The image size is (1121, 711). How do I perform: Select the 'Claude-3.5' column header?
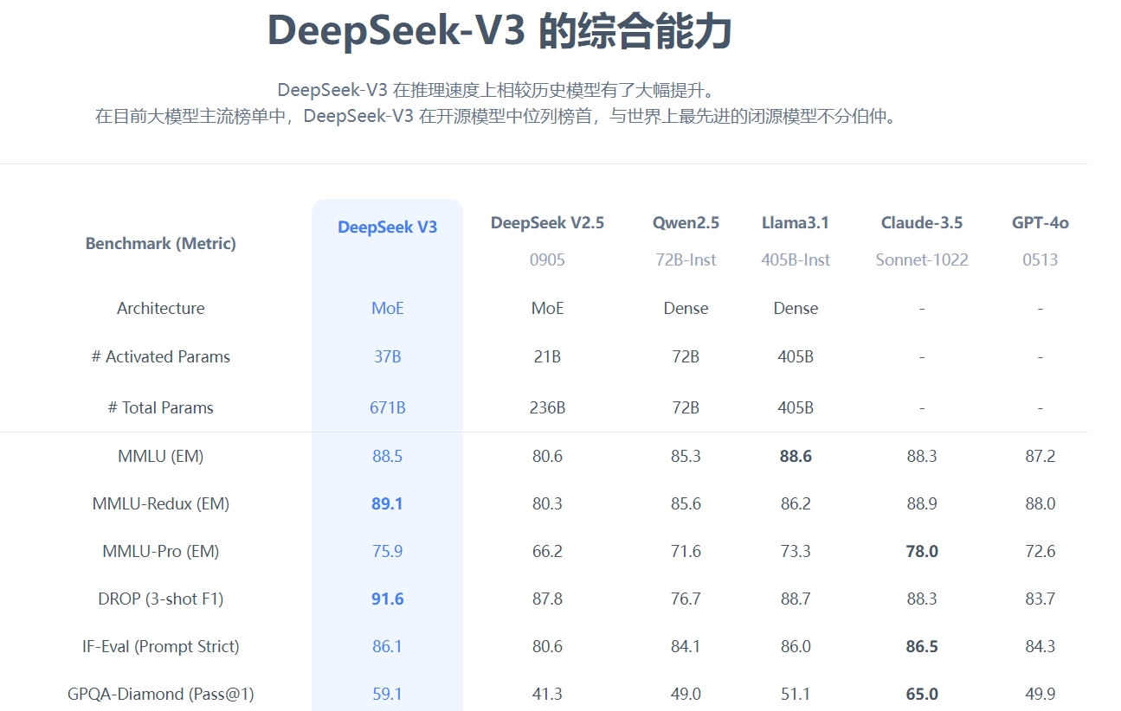[922, 222]
